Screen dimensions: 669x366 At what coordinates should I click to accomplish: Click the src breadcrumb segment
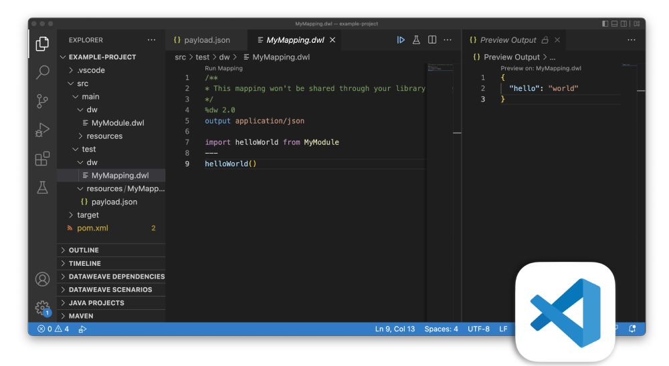coord(181,57)
